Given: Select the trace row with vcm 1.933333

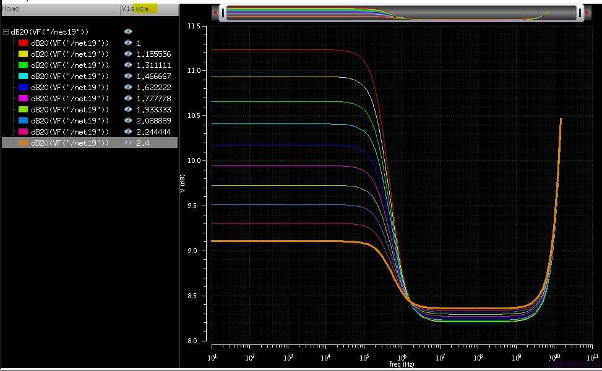Looking at the screenshot, I should (x=69, y=109).
